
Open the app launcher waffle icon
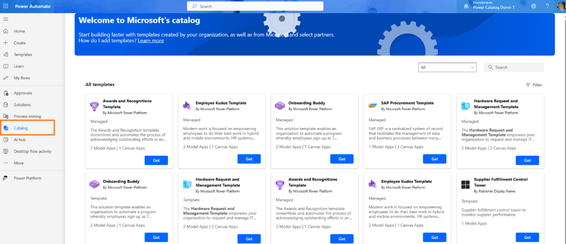click(x=6, y=6)
